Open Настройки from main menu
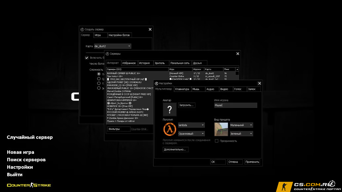The height and width of the screenshot is (192, 342). click(x=20, y=167)
